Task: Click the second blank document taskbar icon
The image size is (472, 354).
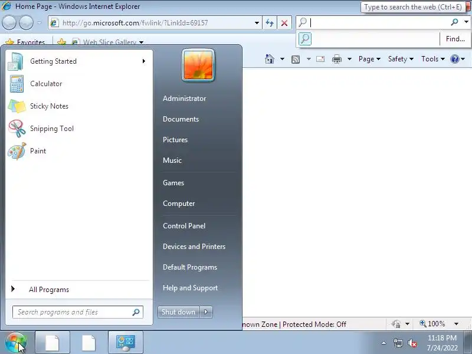Action: point(88,343)
